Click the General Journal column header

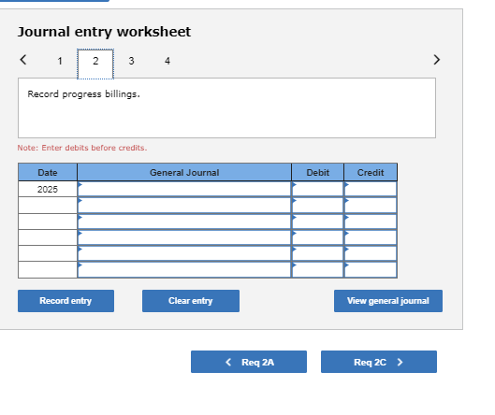pos(184,173)
